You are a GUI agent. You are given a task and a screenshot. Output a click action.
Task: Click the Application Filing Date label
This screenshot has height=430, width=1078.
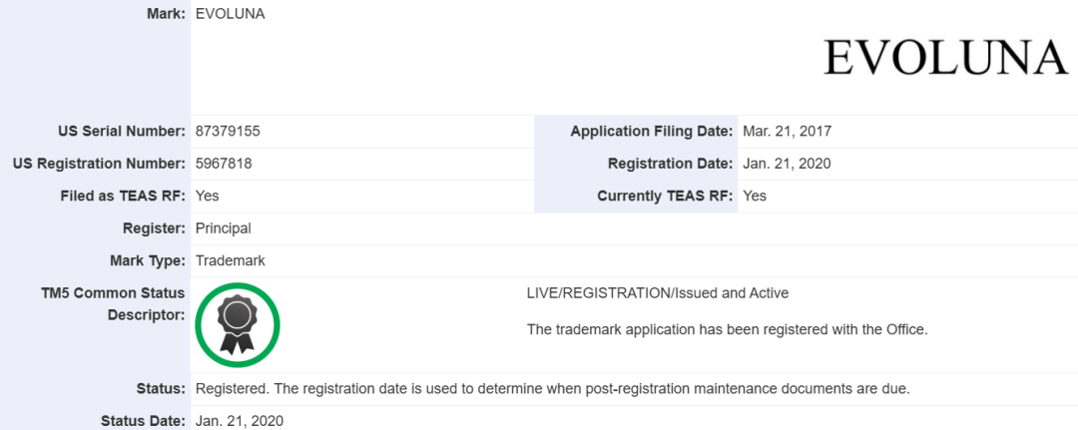coord(652,131)
